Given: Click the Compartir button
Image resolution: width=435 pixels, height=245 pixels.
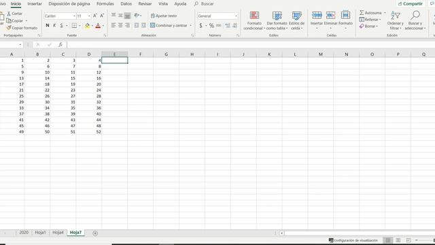Looking at the screenshot, I should (410, 4).
